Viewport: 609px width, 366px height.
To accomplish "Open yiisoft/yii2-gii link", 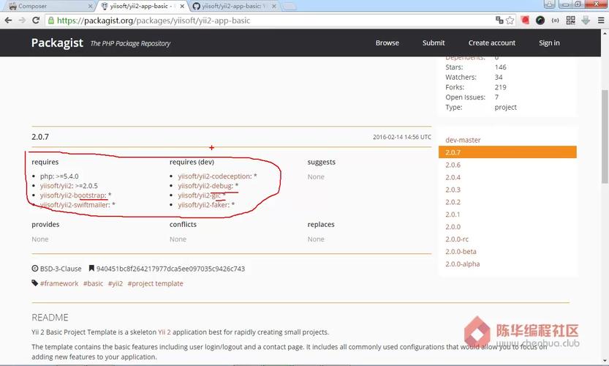I will 199,195.
